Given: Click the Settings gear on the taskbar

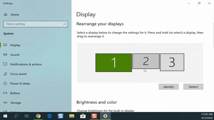Looking at the screenshot, I should [x=105, y=116].
